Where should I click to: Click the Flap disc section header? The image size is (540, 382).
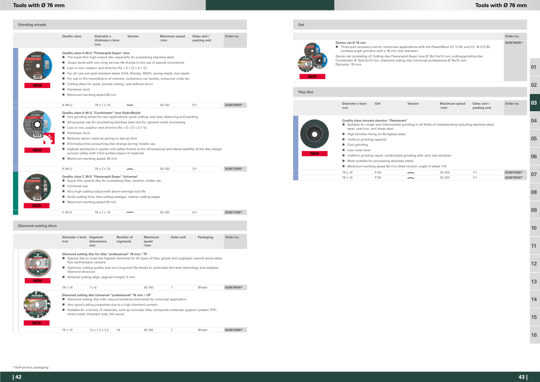coord(410,92)
